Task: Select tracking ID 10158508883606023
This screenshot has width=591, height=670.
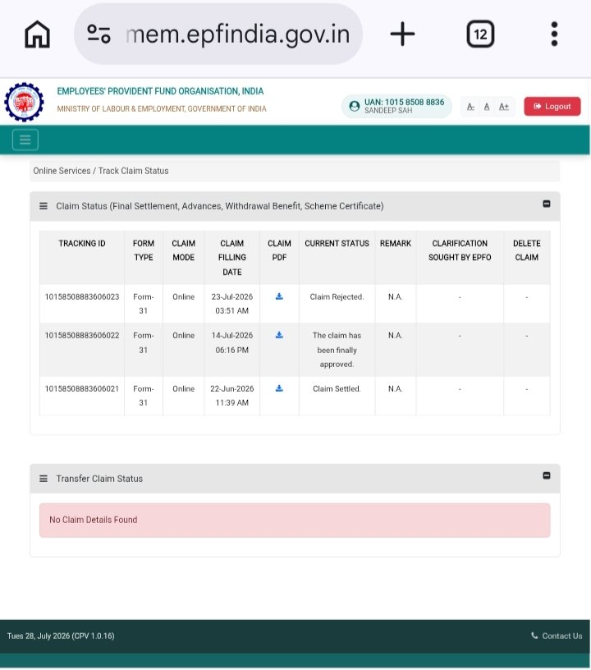Action: coord(82,296)
